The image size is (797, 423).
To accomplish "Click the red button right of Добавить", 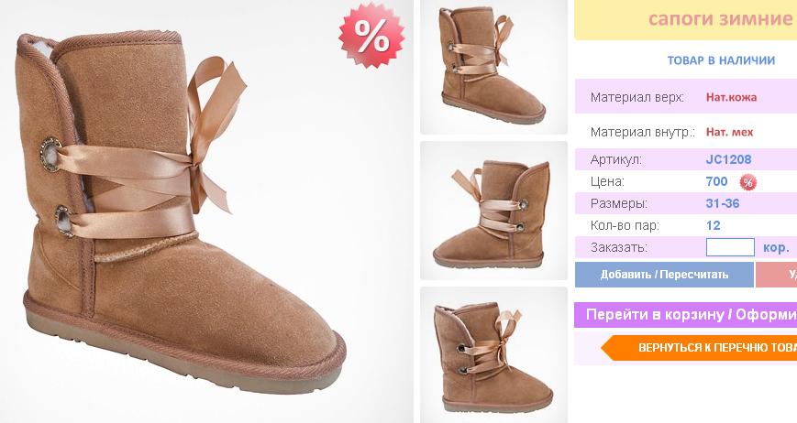I will [776, 275].
